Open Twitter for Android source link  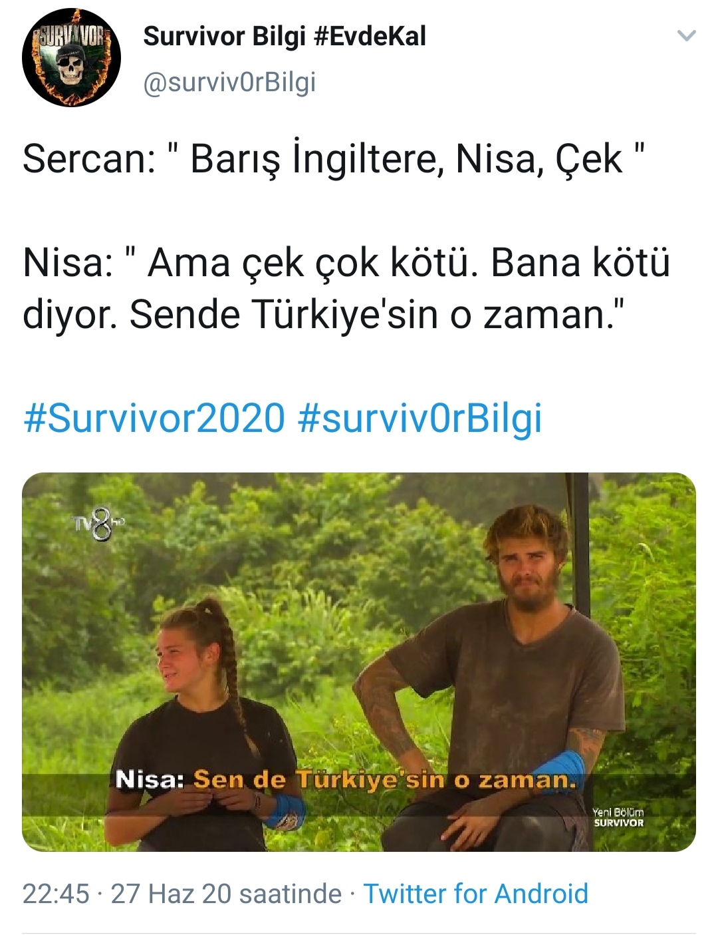[476, 894]
